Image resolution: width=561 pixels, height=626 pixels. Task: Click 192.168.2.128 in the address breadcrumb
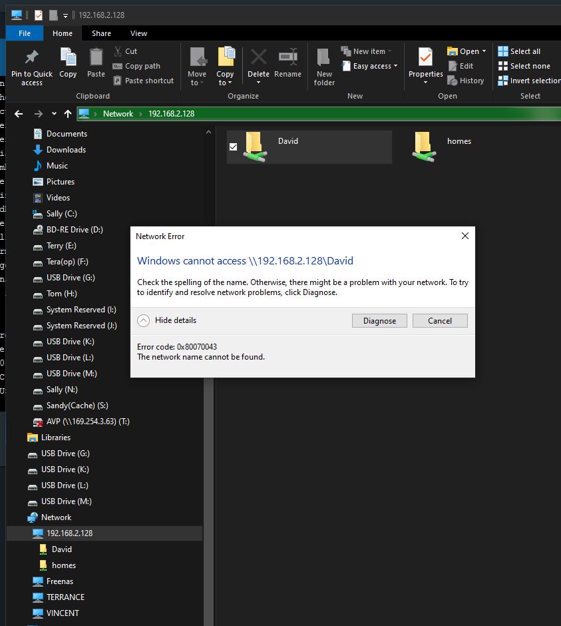coord(172,114)
